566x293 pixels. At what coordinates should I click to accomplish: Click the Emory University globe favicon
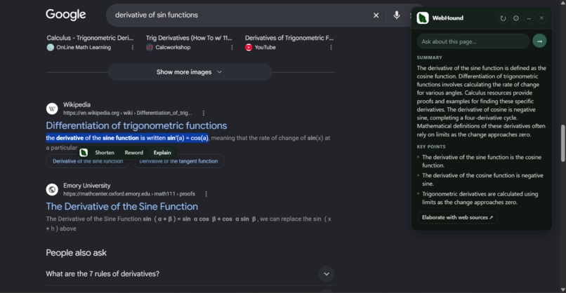[52, 189]
